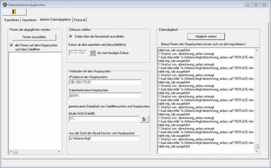This screenshot has height=168, width=271.
Task: Open the Importieren tab
Action: pyautogui.click(x=29, y=20)
